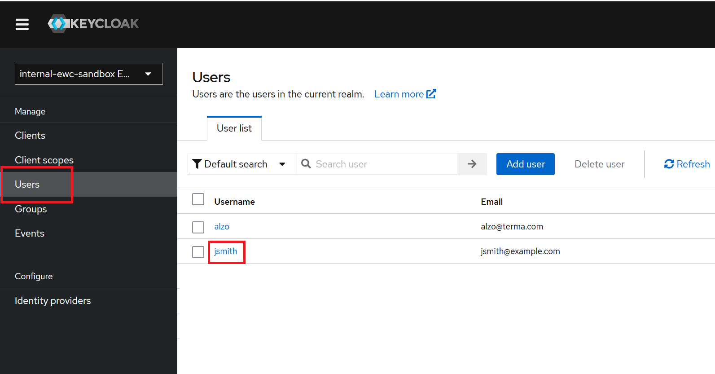
Task: Select the jsmith@example.com email cell
Action: tap(521, 251)
